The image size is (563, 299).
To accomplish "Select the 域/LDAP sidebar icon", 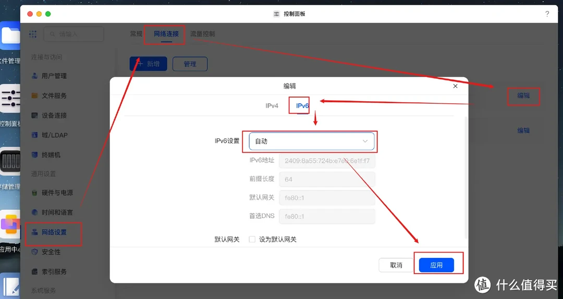I will point(34,135).
